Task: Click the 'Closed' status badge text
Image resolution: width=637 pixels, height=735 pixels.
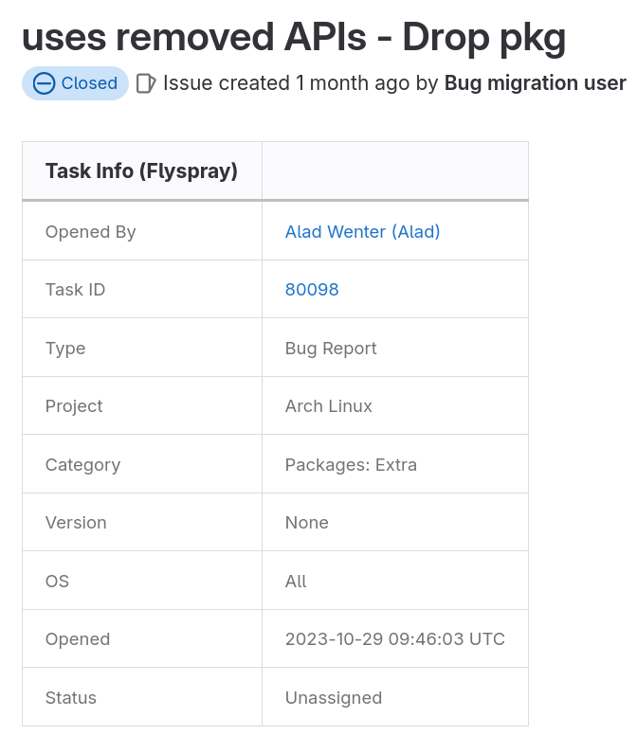Action: point(89,83)
